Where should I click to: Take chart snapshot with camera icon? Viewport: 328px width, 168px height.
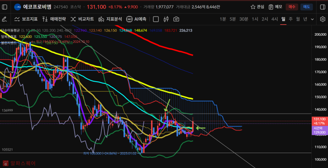pos(177,19)
